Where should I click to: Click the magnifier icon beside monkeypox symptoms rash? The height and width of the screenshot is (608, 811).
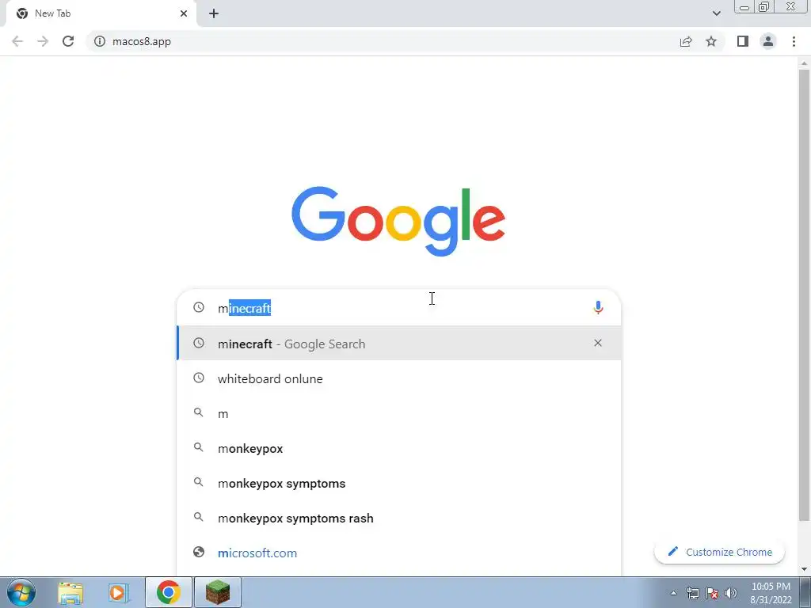(x=199, y=517)
